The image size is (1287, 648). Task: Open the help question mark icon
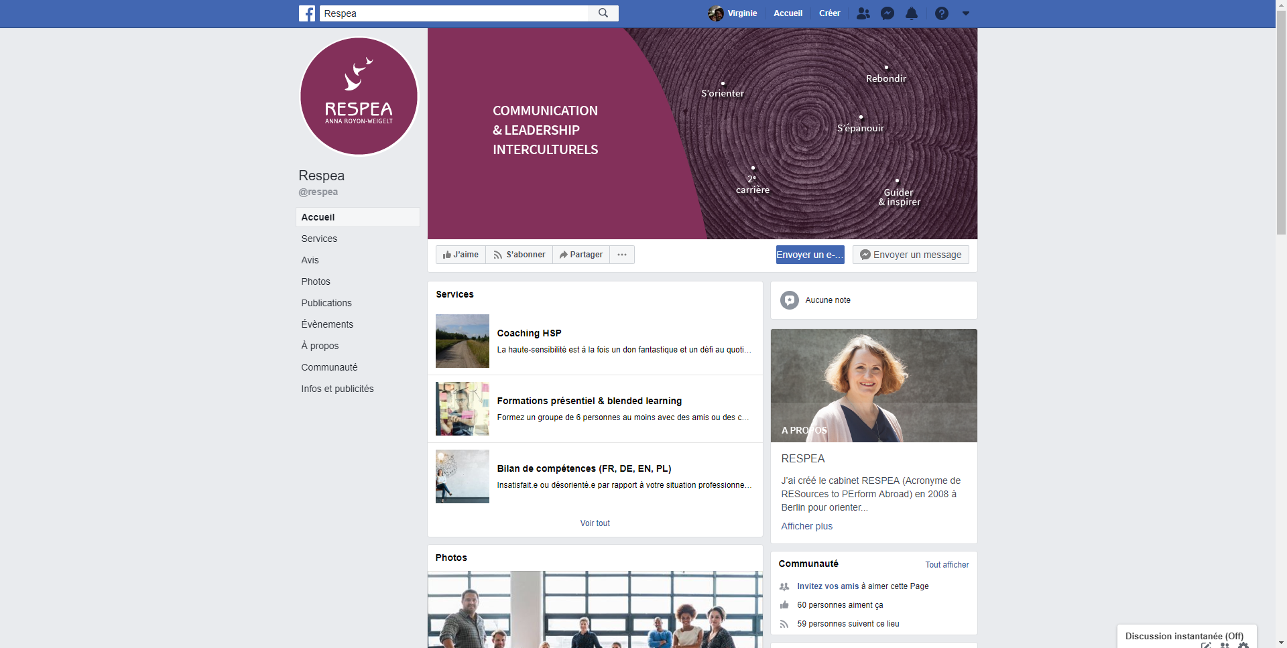click(x=942, y=13)
